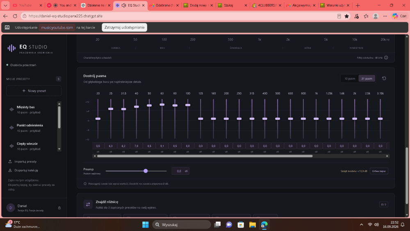
Task: Select the Mięsisty bas preset
Action: click(x=32, y=110)
